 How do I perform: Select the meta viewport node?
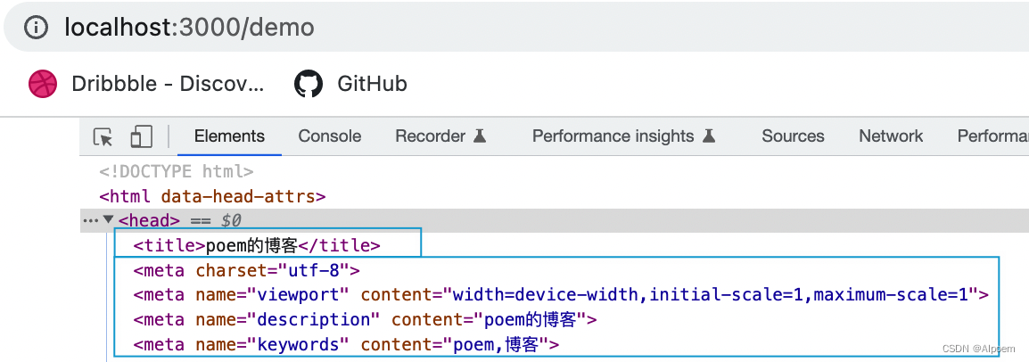561,294
